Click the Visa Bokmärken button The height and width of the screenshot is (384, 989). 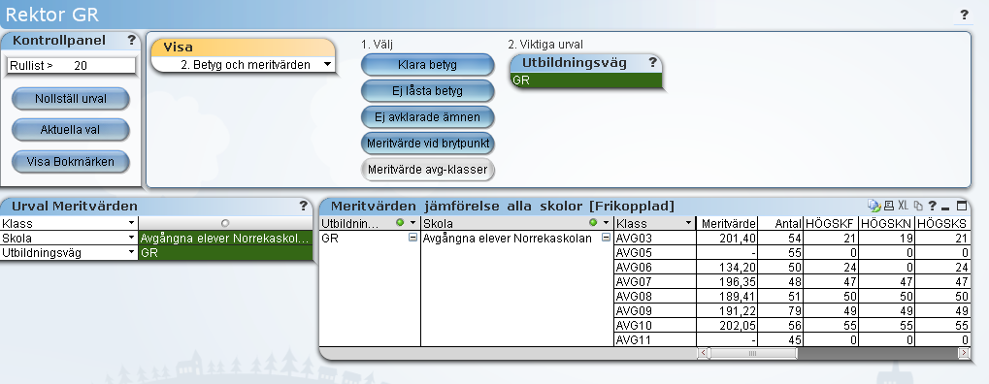click(71, 161)
